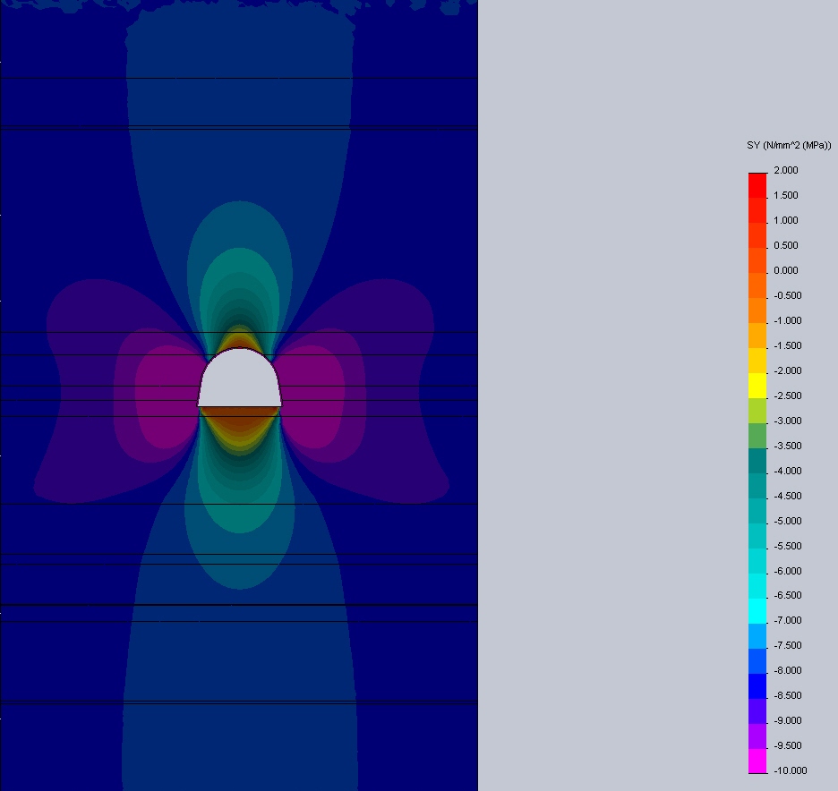Click the SY (N/mm^2 (MPa)) legend title
The height and width of the screenshot is (791, 838).
coord(789,145)
